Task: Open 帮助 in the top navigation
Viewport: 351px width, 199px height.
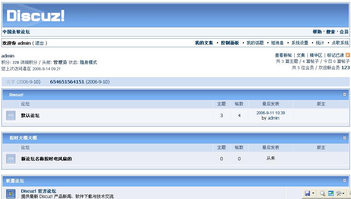Action: click(317, 32)
